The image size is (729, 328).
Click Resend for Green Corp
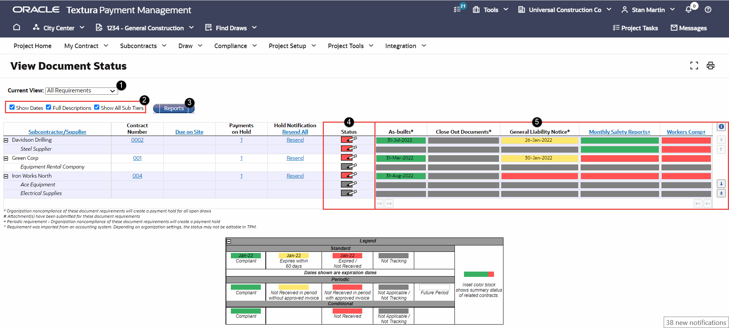click(295, 158)
